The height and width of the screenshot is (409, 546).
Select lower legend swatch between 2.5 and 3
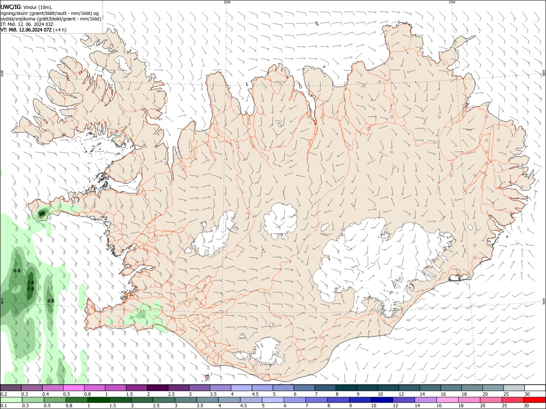click(x=163, y=400)
